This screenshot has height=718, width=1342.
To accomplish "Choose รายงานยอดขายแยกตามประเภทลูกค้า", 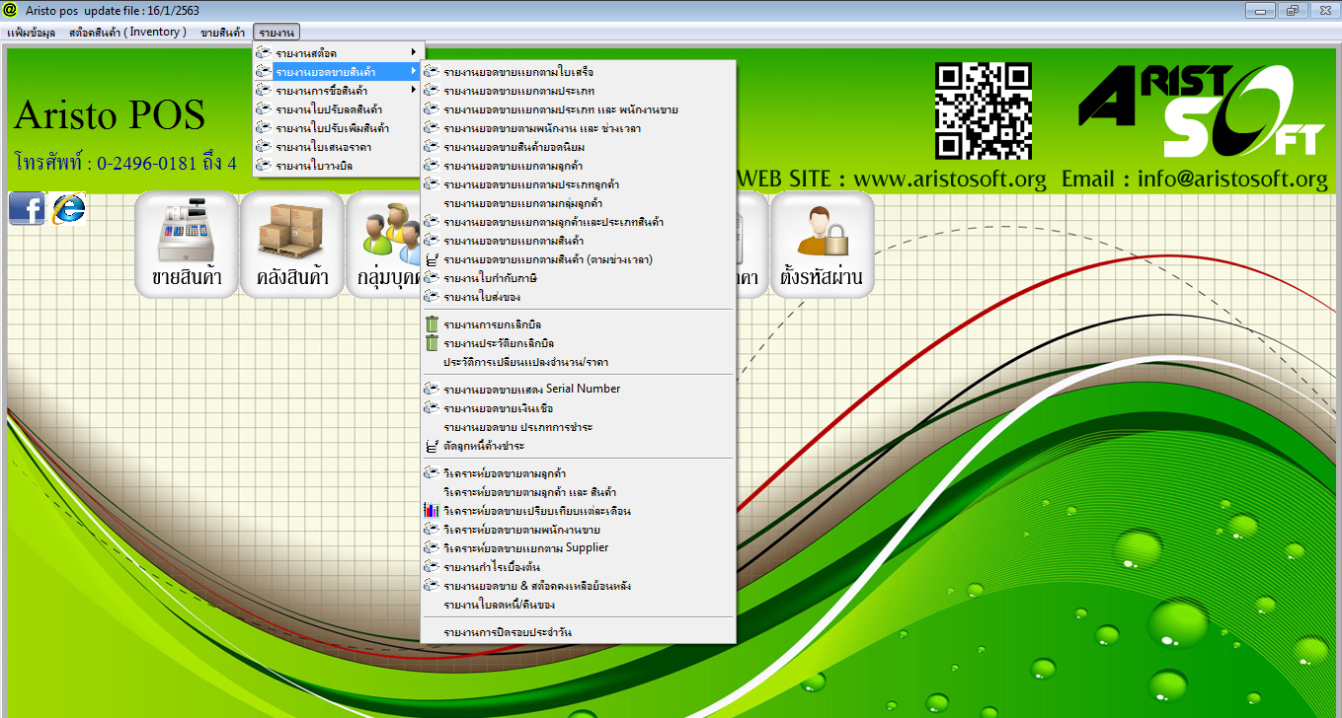I will [x=578, y=184].
